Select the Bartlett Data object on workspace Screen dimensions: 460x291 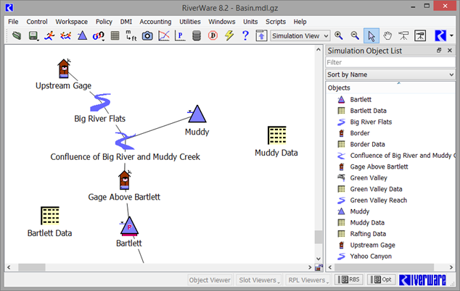pyautogui.click(x=50, y=216)
